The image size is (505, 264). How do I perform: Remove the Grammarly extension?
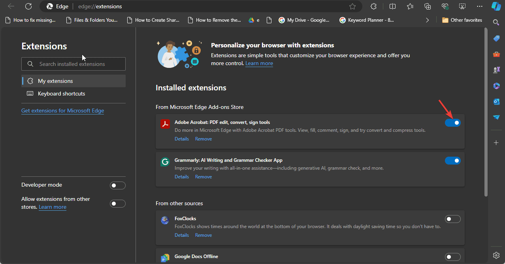(204, 177)
